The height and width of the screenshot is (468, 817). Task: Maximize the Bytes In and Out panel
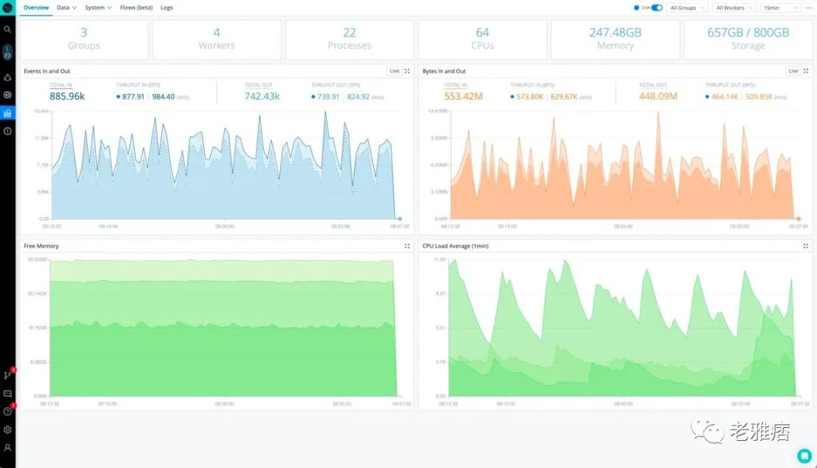pyautogui.click(x=806, y=71)
